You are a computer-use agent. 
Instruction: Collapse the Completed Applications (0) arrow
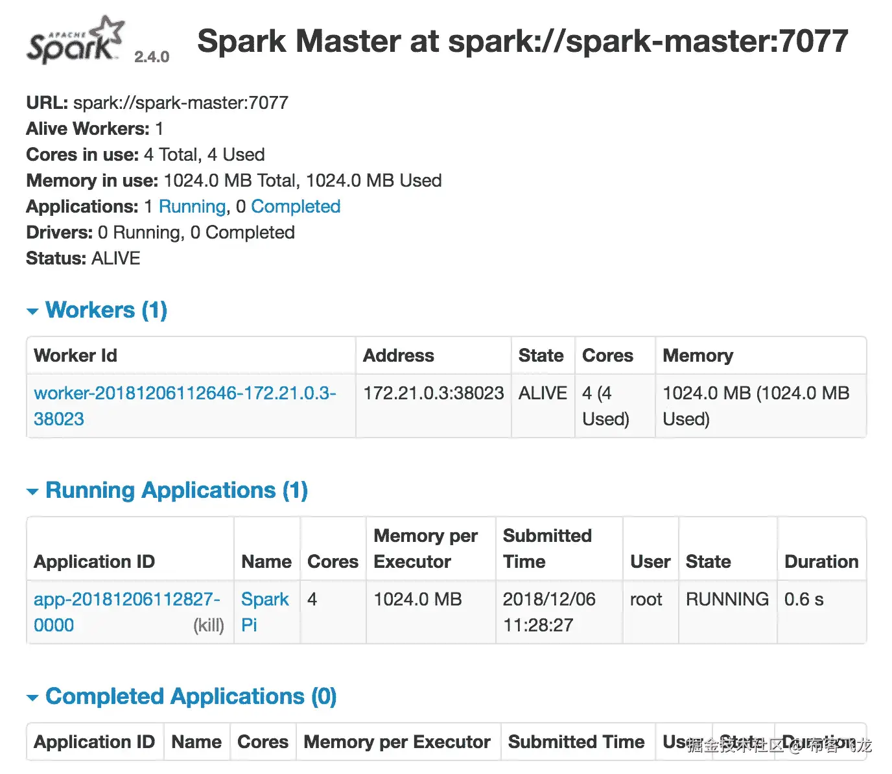32,698
